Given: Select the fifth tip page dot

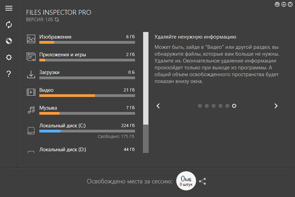Looking at the screenshot, I should click(x=227, y=106).
